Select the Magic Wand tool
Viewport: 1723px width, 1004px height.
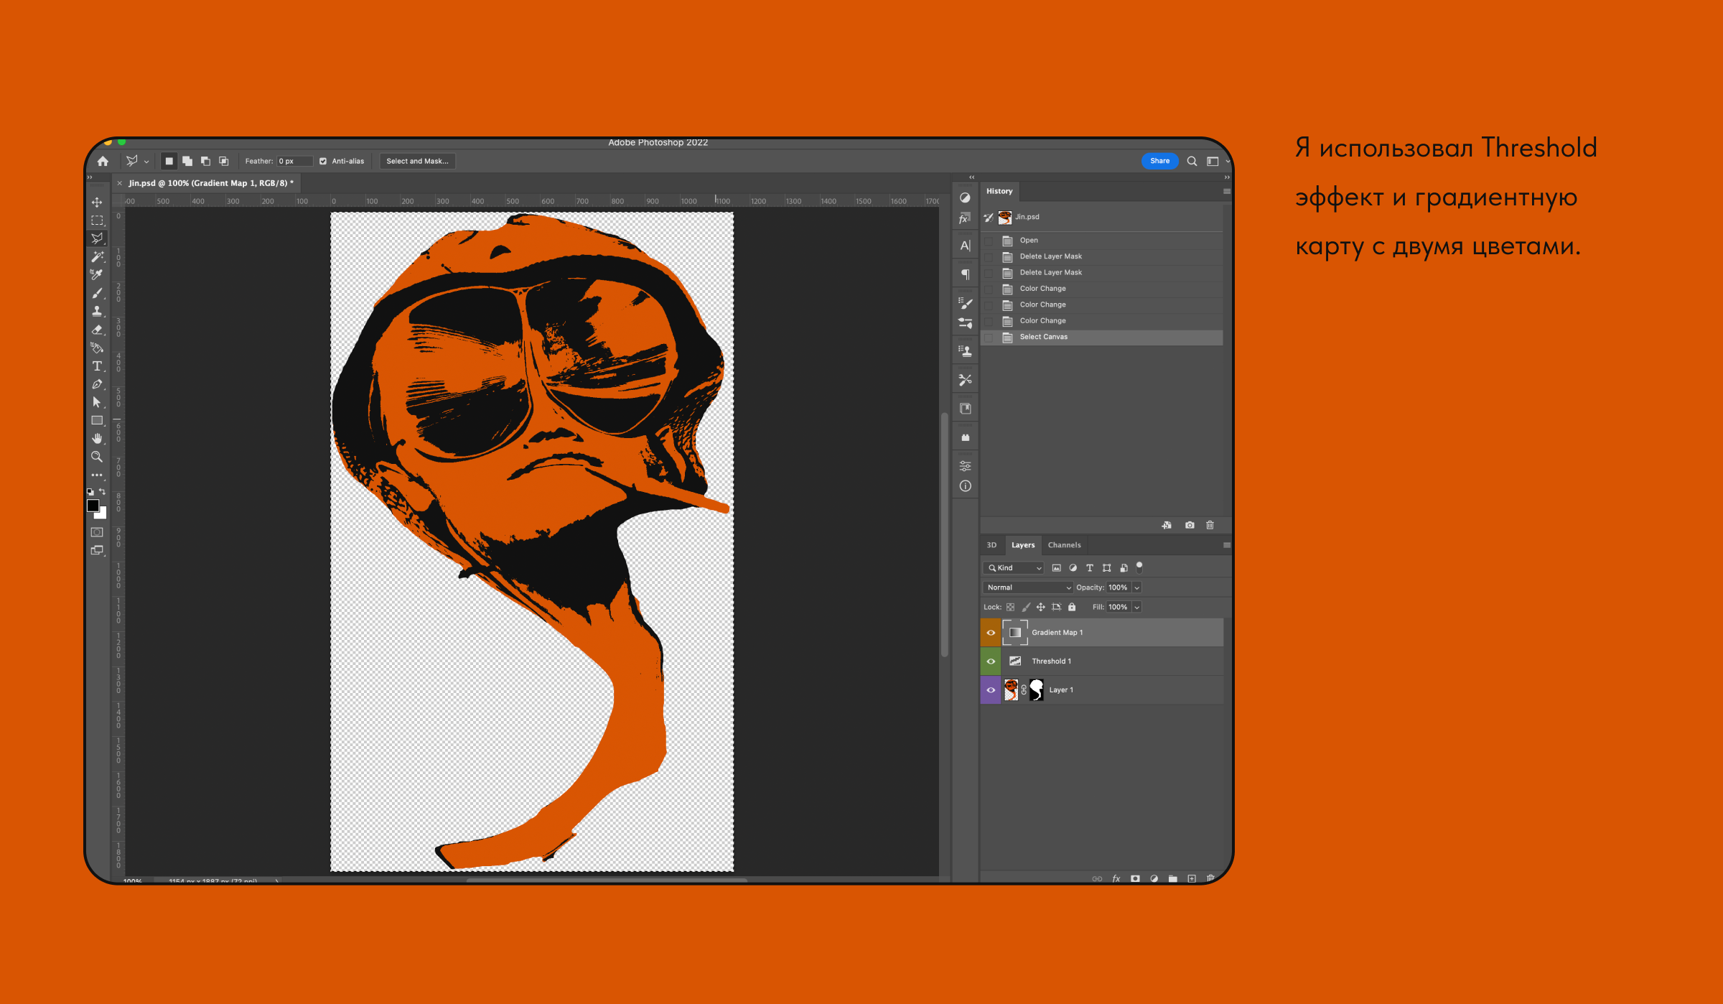pyautogui.click(x=97, y=256)
